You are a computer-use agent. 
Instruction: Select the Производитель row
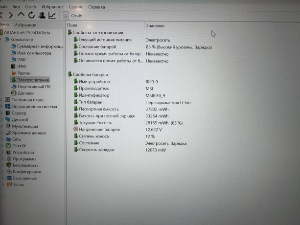pyautogui.click(x=113, y=89)
